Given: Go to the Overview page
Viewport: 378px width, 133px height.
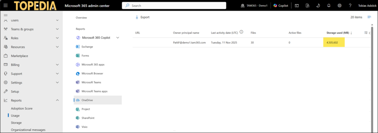Looking at the screenshot, I should tap(81, 18).
